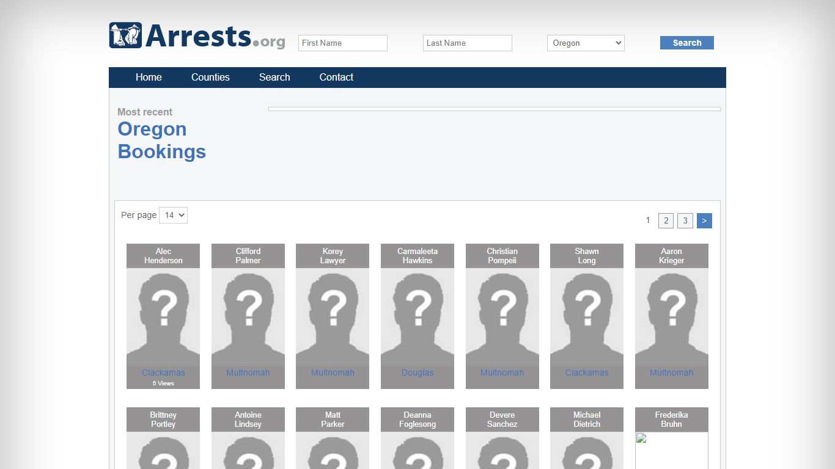Open Antoine Lindsey's placeholder mugshot
The image size is (835, 469).
tap(248, 451)
